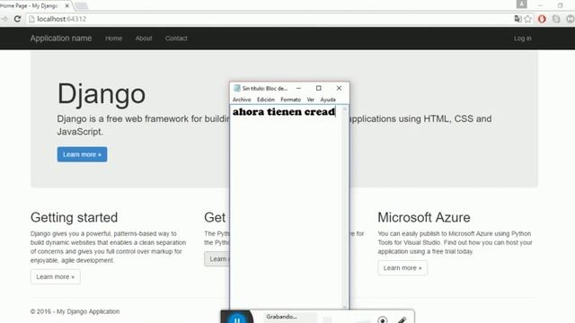Image resolution: width=575 pixels, height=323 pixels.
Task: Close the Home Page browser tab
Action: coord(66,6)
